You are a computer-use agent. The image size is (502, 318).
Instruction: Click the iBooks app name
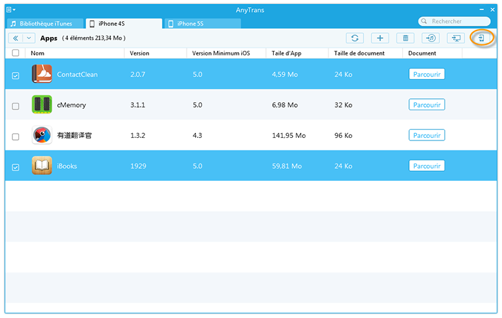(x=67, y=166)
